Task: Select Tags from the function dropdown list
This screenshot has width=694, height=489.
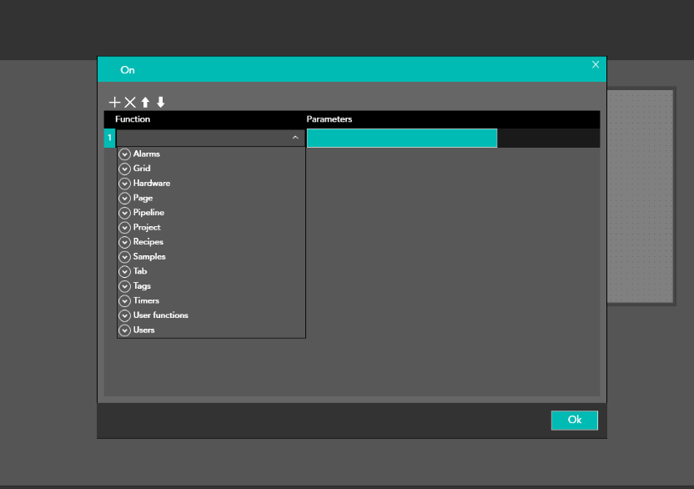Action: pyautogui.click(x=142, y=286)
